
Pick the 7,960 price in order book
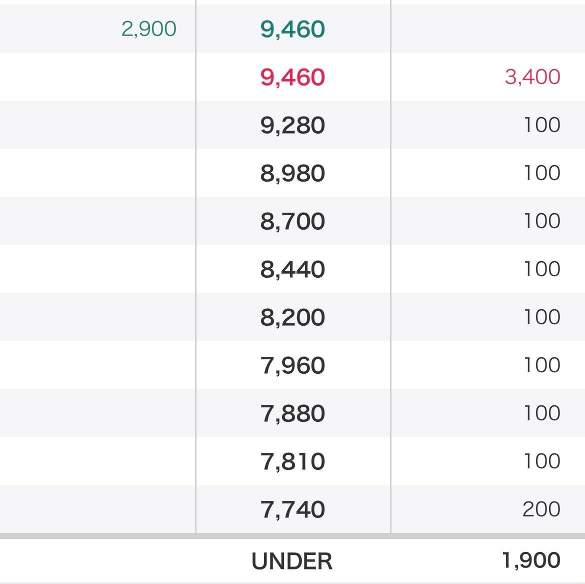pyautogui.click(x=292, y=365)
